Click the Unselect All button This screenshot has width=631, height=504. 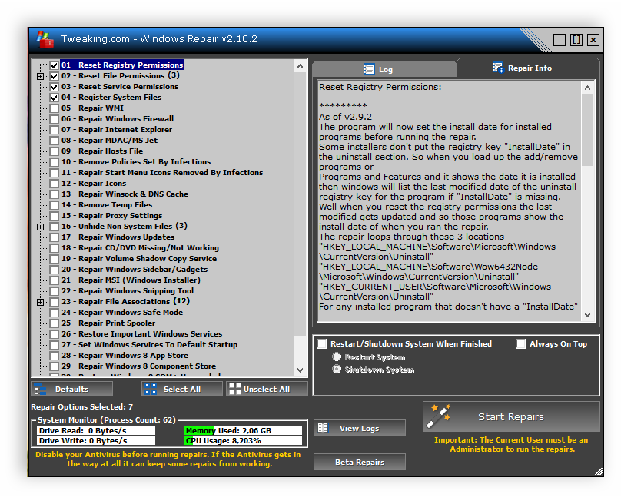pos(267,389)
